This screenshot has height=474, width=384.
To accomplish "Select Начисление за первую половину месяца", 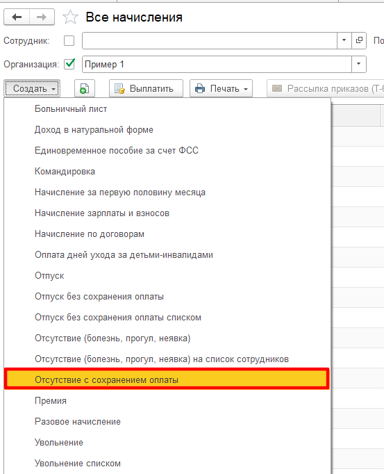I will 167,193.
